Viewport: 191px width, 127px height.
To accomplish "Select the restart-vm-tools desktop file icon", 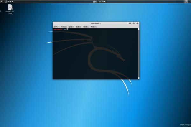I will [10, 9].
